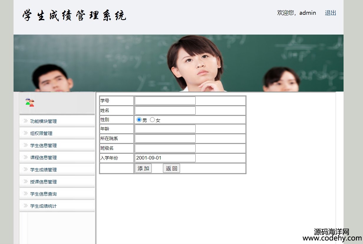The width and height of the screenshot is (363, 244).
Task: Click the 学号 label cell
Action: (x=117, y=101)
